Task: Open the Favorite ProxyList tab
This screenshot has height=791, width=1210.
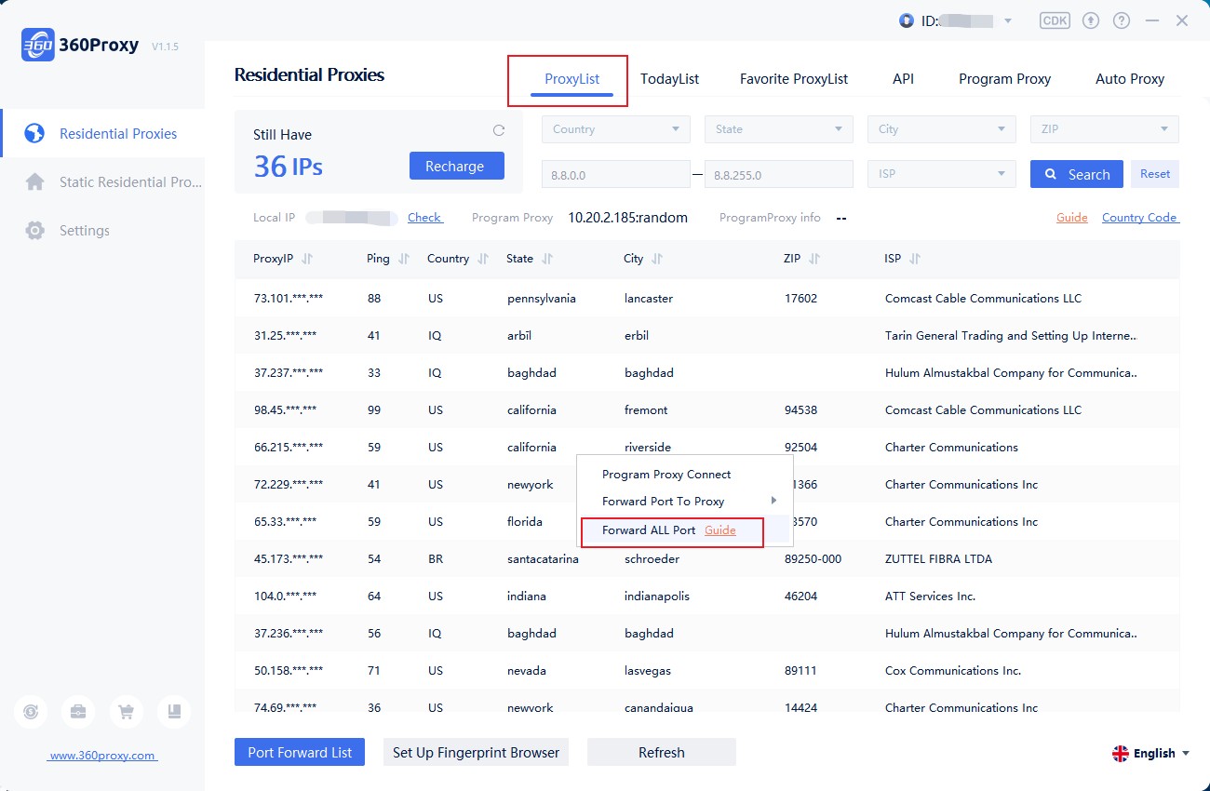Action: coord(794,79)
